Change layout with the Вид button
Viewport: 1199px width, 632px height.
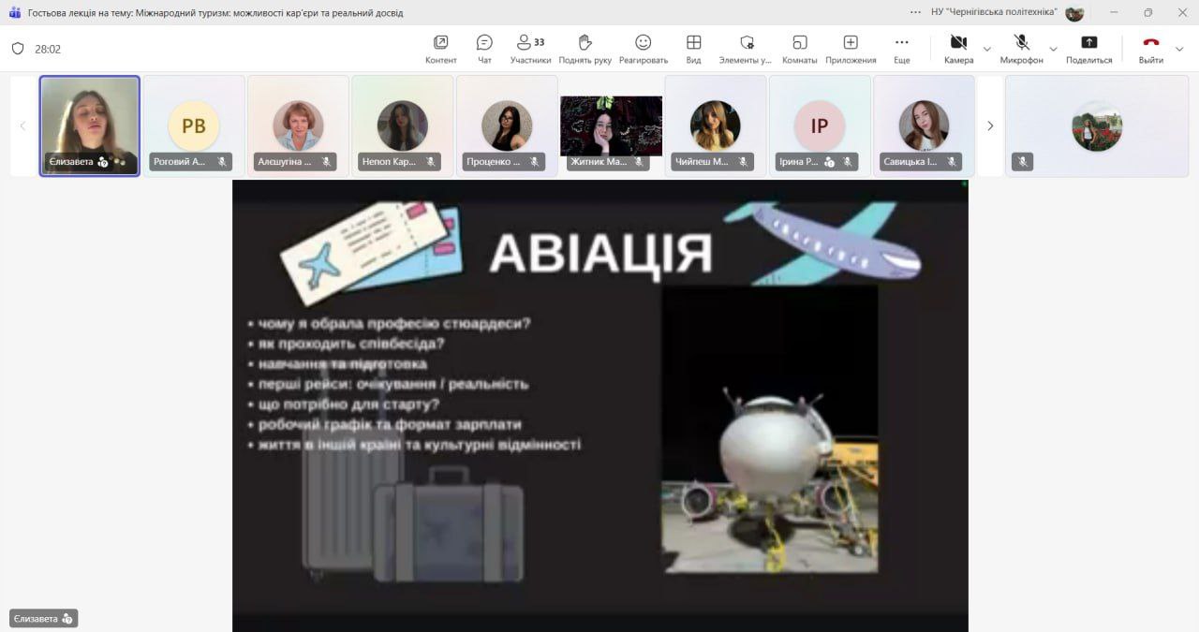click(x=693, y=49)
